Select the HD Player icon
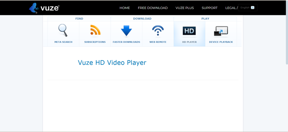Viewport: 288px width, 132px height. (x=189, y=31)
